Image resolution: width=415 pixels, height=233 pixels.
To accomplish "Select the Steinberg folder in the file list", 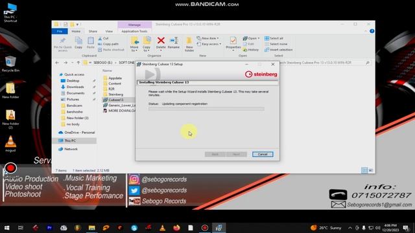I will tap(115, 94).
